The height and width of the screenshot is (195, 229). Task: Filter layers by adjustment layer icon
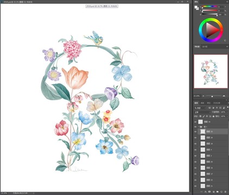coord(213,108)
